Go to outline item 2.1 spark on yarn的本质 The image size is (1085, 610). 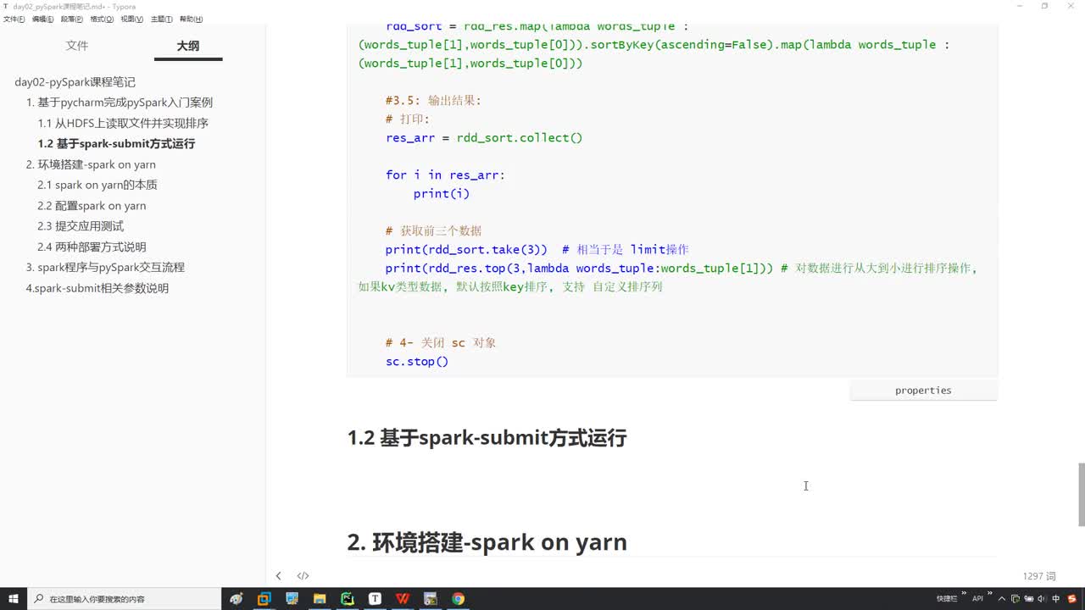[x=97, y=185]
